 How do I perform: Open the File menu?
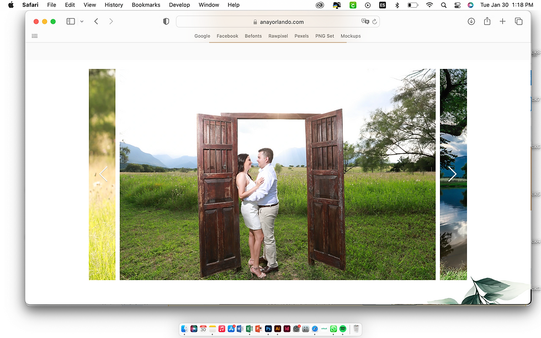52,5
